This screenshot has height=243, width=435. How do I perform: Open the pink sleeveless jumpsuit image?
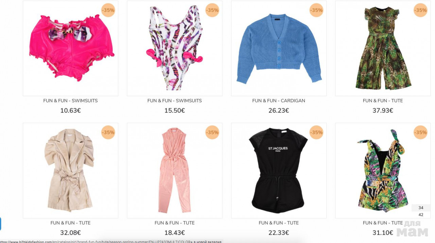[x=175, y=171]
